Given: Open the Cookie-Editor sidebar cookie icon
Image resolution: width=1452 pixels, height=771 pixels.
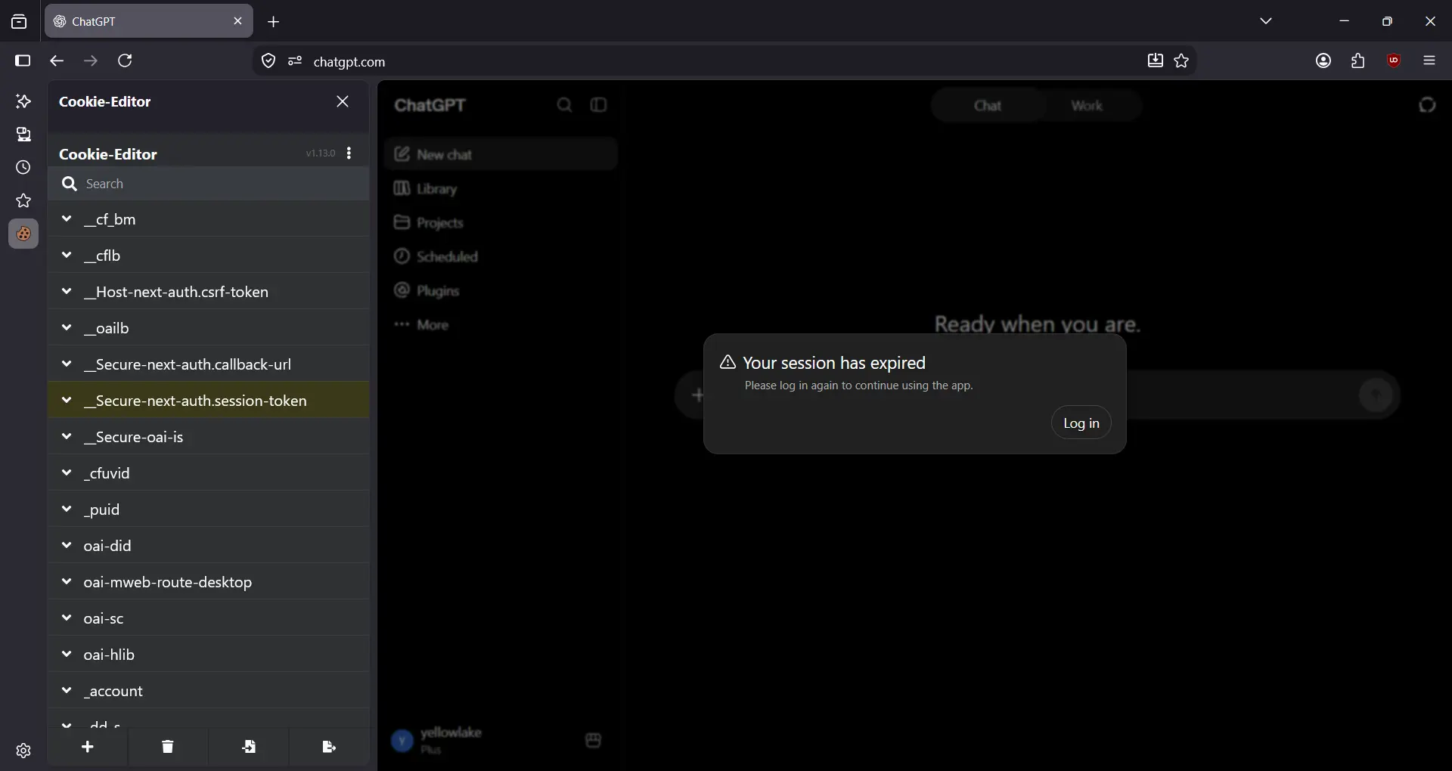Looking at the screenshot, I should [23, 234].
